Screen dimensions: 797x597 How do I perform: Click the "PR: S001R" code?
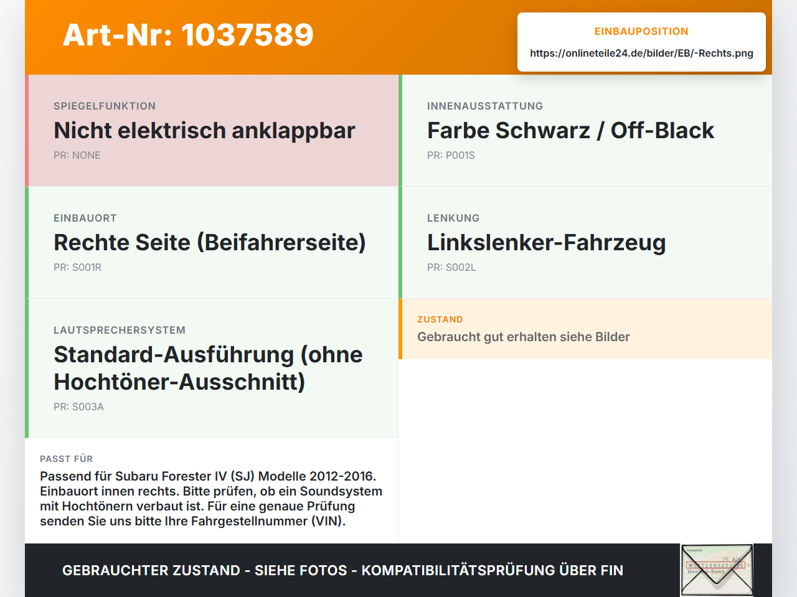[77, 267]
